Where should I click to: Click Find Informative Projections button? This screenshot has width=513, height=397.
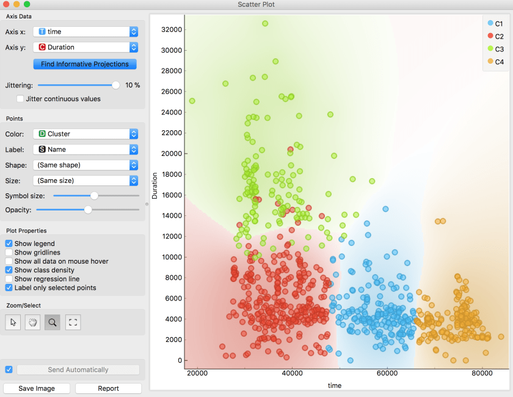point(85,64)
